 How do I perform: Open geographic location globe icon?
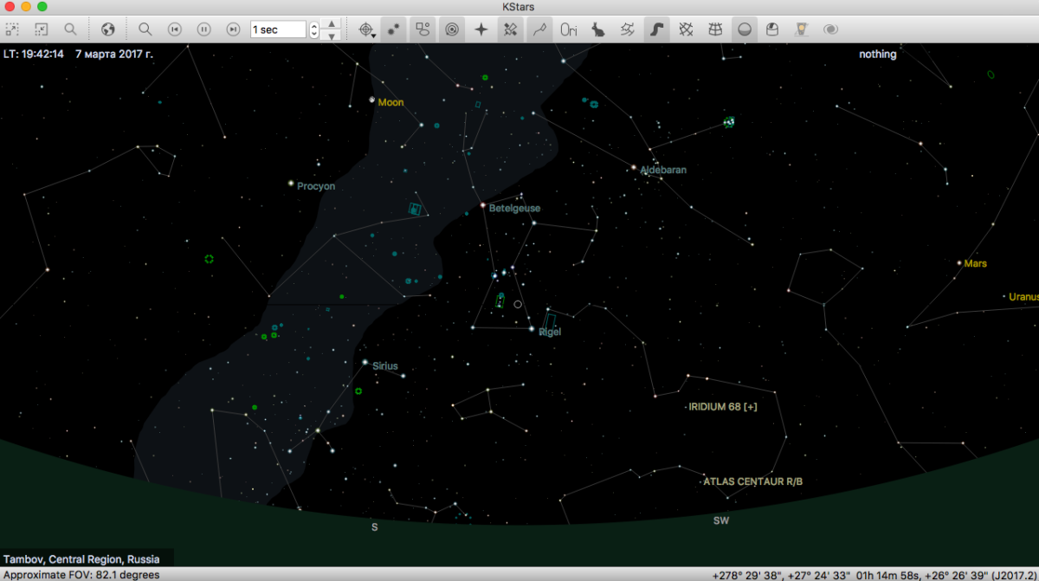pyautogui.click(x=107, y=29)
